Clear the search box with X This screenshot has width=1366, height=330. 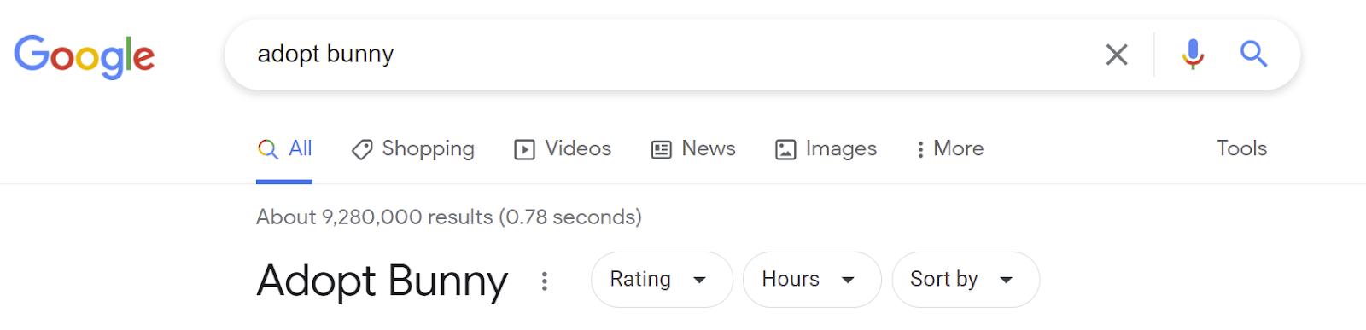[1117, 55]
